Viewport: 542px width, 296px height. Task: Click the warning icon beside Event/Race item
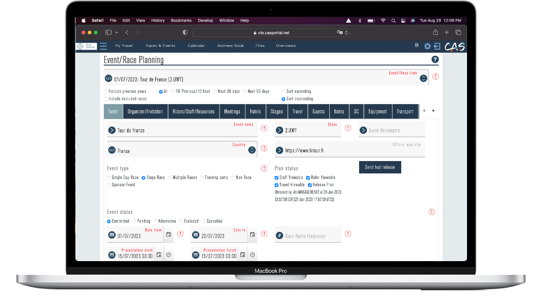click(436, 76)
